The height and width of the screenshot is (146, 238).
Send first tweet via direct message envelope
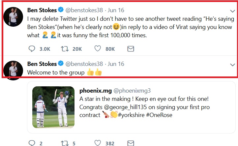point(131,49)
